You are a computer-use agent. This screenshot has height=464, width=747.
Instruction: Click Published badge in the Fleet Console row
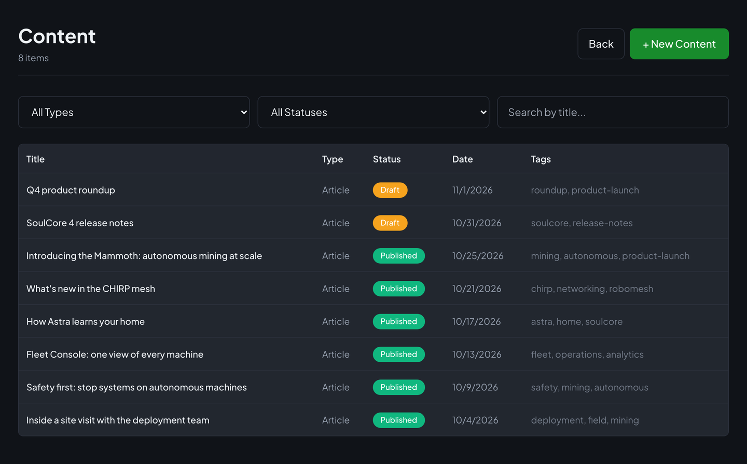(x=399, y=354)
